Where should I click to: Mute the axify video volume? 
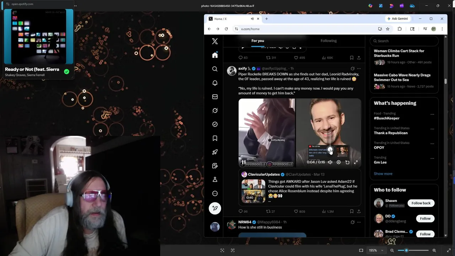[x=330, y=162]
